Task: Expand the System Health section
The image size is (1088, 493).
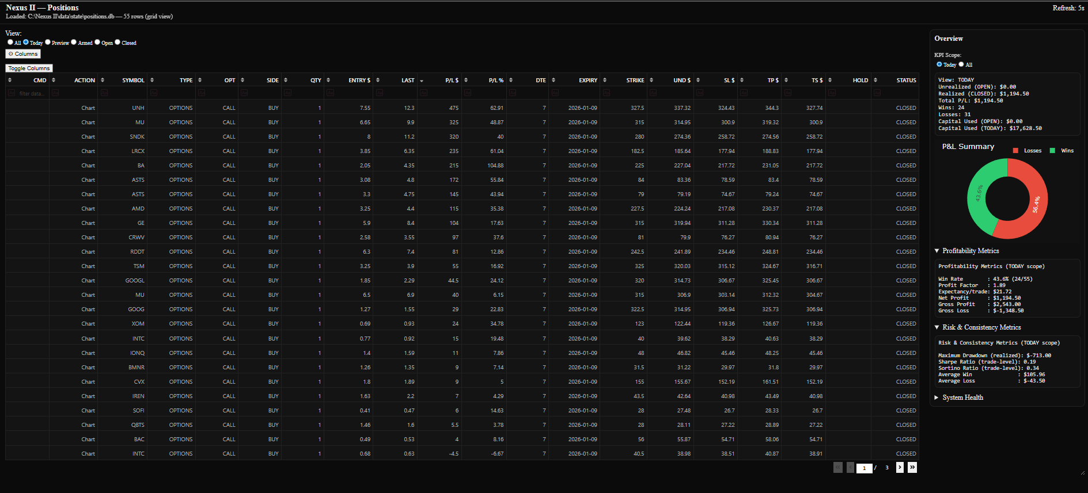Action: pyautogui.click(x=937, y=398)
